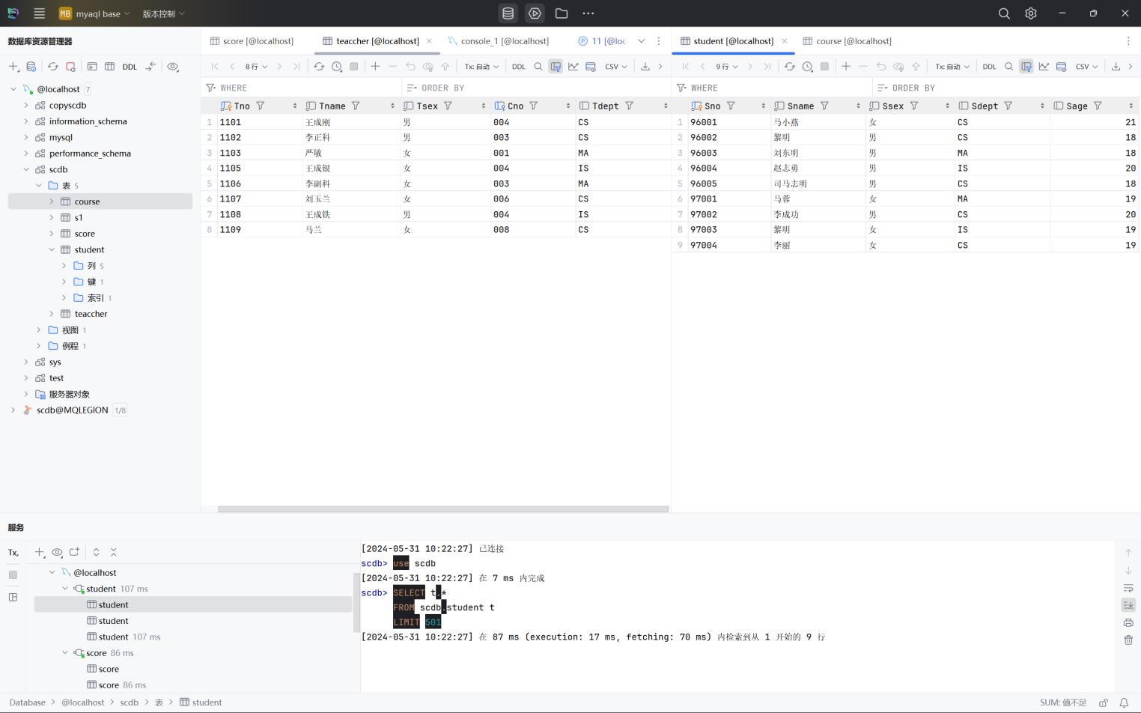This screenshot has width=1141, height=713.
Task: Click horizontal scrollbar under teaccher grid
Action: pos(442,509)
